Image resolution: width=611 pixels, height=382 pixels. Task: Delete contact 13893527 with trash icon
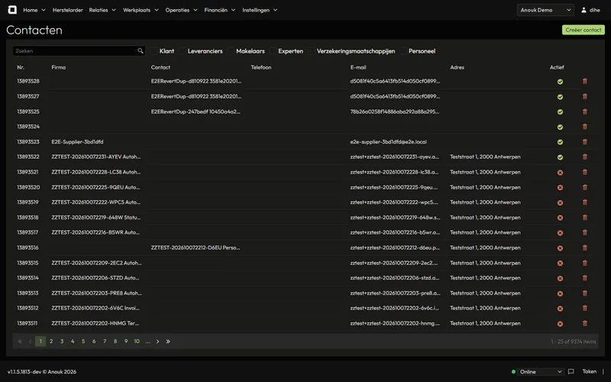coord(584,96)
